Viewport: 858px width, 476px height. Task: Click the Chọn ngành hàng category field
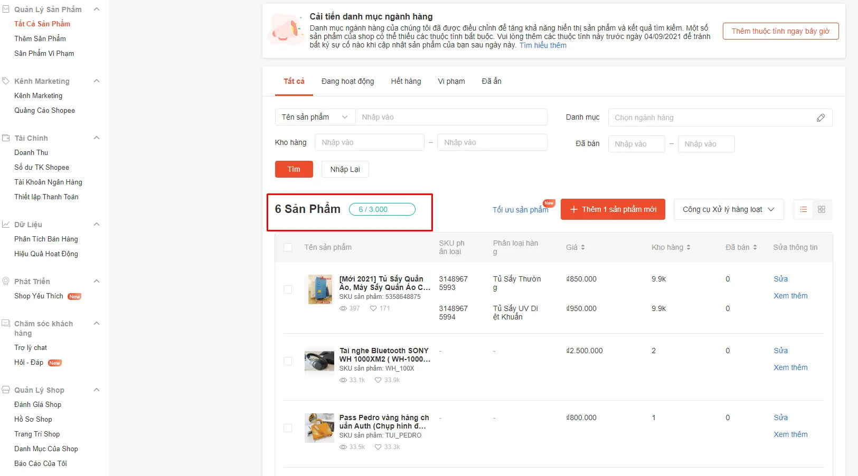720,118
